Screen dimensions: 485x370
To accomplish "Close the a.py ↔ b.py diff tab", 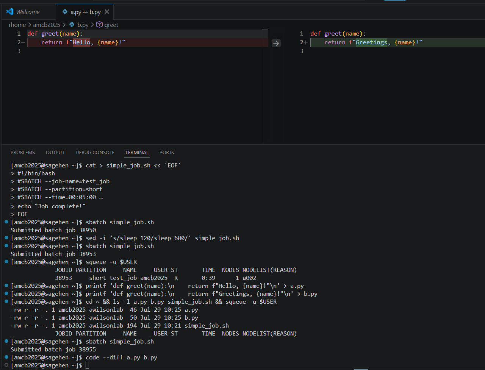I will (107, 12).
